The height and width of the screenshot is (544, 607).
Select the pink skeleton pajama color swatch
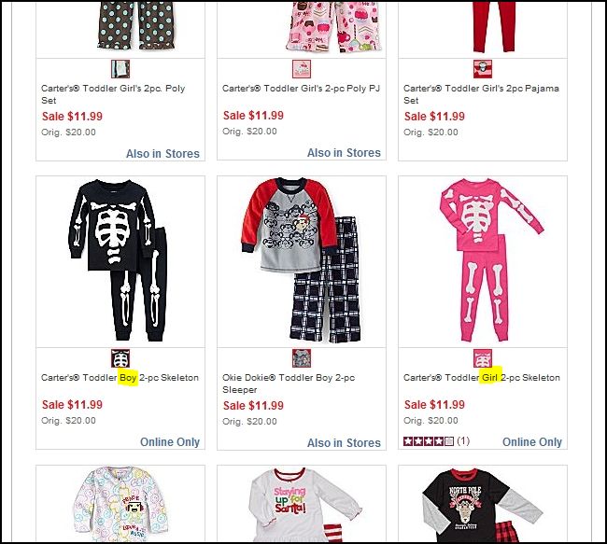click(x=483, y=358)
